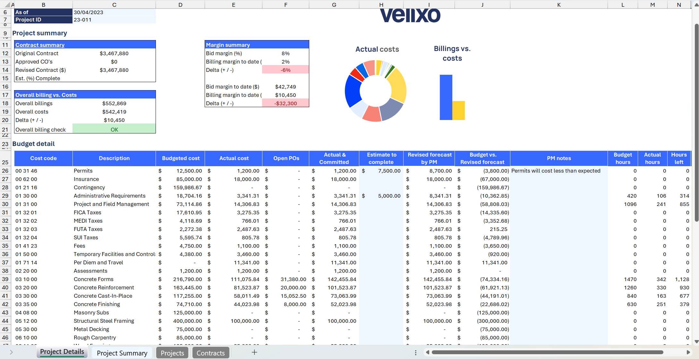This screenshot has height=359, width=699.
Task: Switch to the Project Summary tab
Action: click(122, 353)
